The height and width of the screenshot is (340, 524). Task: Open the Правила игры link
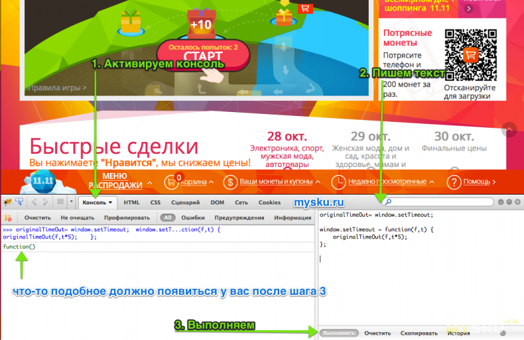[57, 88]
